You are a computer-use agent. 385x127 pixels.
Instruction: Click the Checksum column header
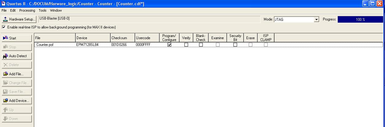(x=123, y=38)
